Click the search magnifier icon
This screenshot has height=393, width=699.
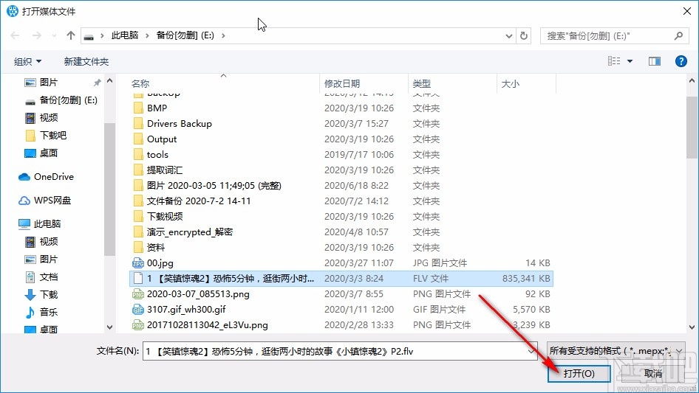coord(678,35)
